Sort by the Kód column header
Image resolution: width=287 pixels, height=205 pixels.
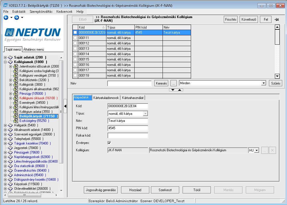[x=92, y=27]
